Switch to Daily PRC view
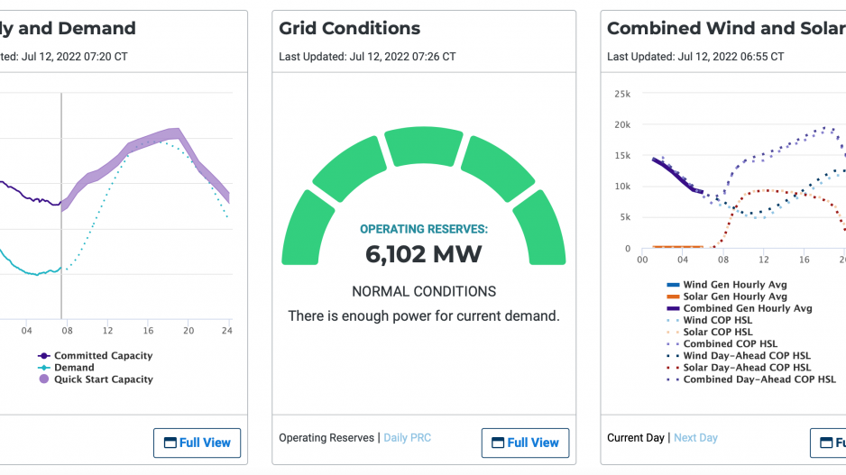The image size is (846, 475). click(408, 438)
